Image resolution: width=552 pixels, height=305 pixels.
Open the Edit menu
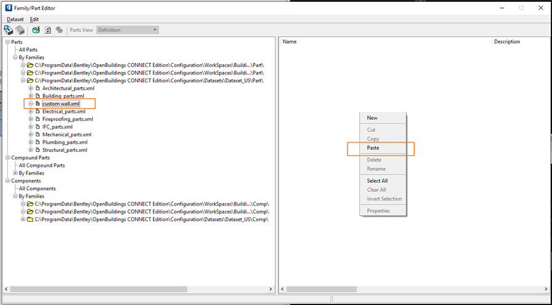[34, 20]
